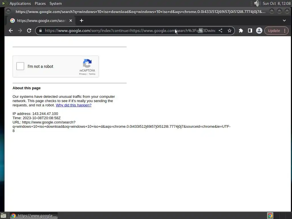Open the Applications menu
292x219 pixels.
click(20, 3)
